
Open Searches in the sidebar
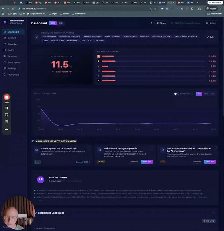tap(12, 56)
